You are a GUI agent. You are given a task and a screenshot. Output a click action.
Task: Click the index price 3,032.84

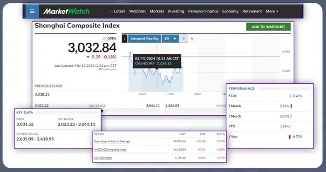coord(92,48)
